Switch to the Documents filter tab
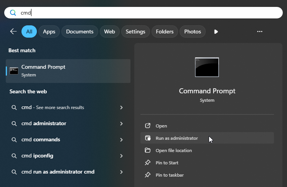 pyautogui.click(x=80, y=31)
